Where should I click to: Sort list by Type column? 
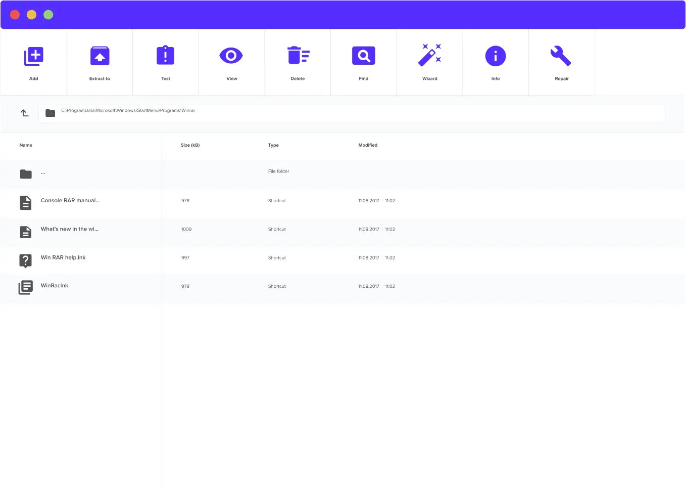273,145
